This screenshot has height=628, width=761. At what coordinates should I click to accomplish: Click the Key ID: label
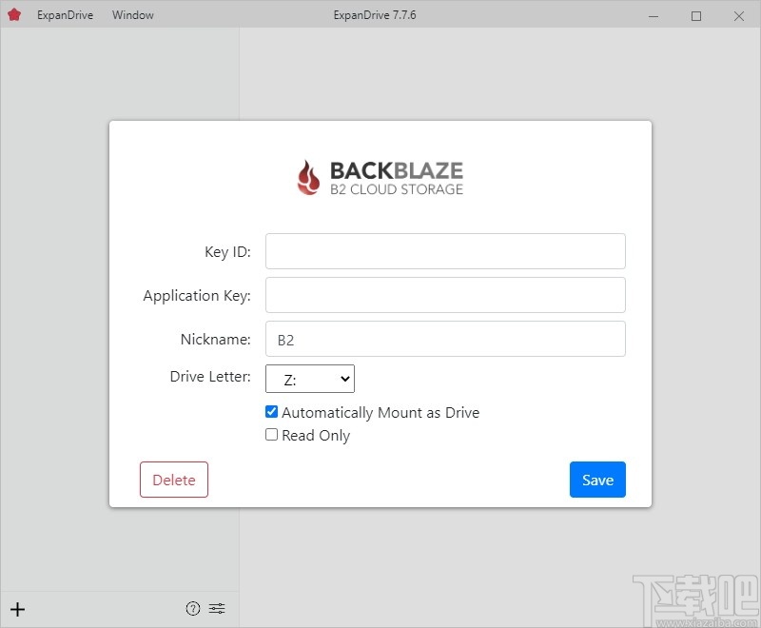tap(227, 252)
